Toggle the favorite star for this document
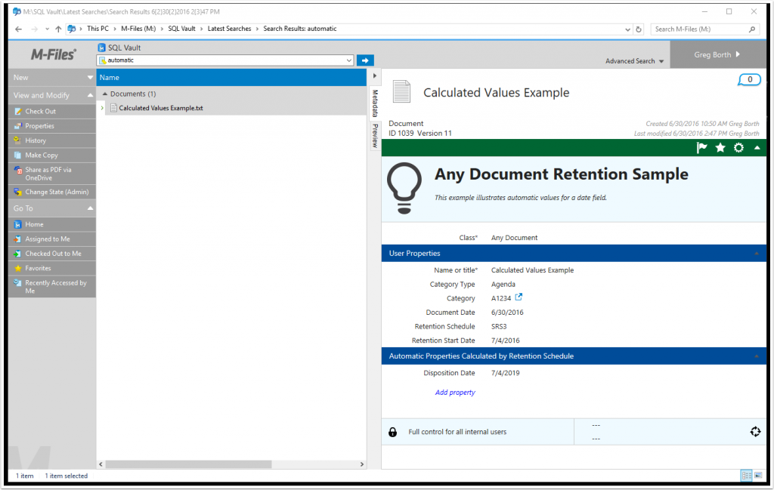This screenshot has height=490, width=774. tap(720, 147)
